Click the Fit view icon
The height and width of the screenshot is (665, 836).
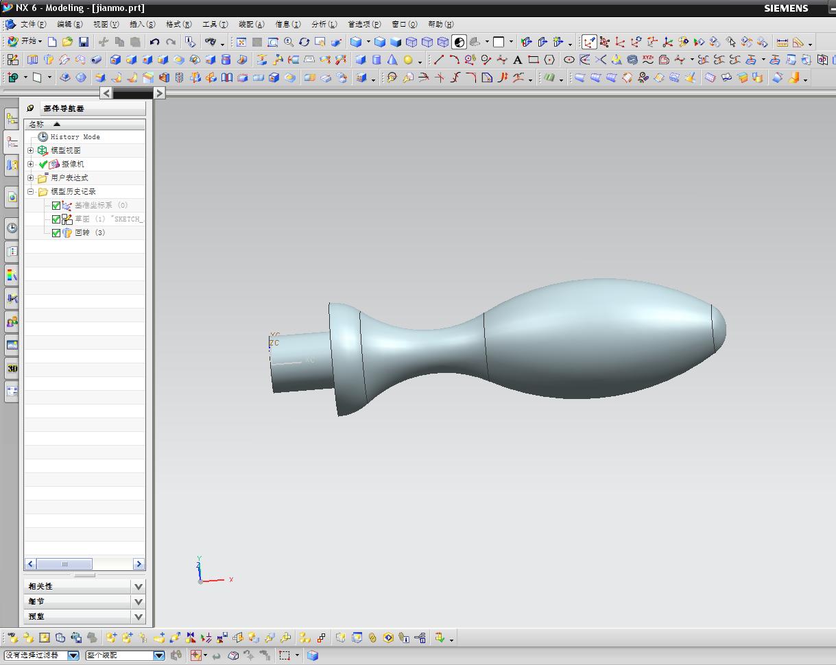pos(241,42)
